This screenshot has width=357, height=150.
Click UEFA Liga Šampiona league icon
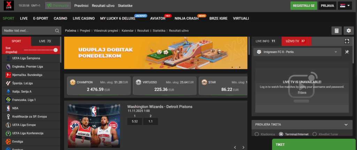pyautogui.click(x=8, y=58)
